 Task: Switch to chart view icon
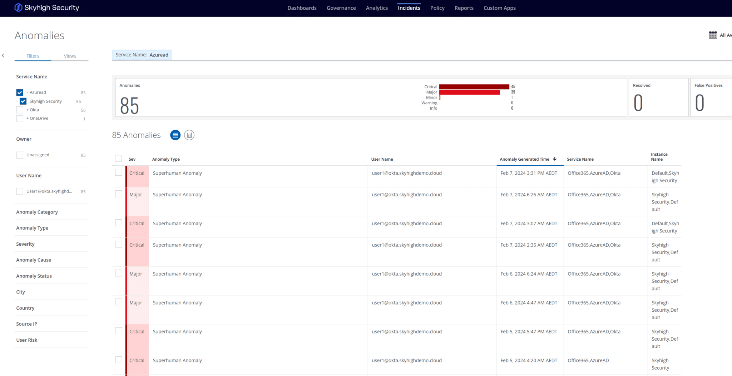tap(189, 135)
